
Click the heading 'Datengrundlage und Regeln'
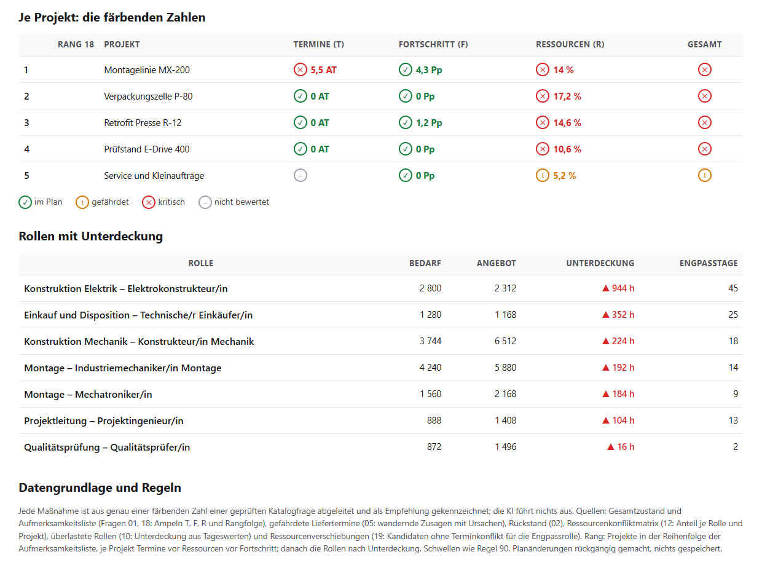point(100,488)
